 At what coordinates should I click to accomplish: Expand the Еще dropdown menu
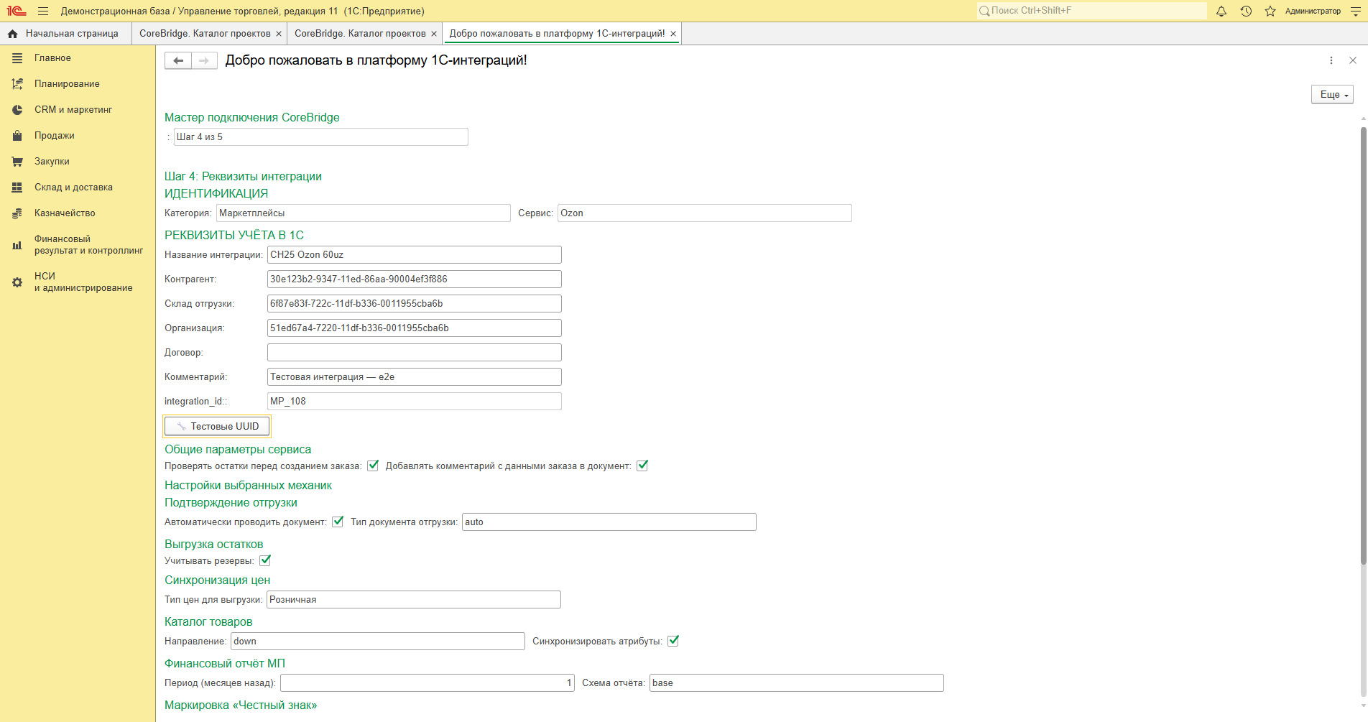(1333, 95)
